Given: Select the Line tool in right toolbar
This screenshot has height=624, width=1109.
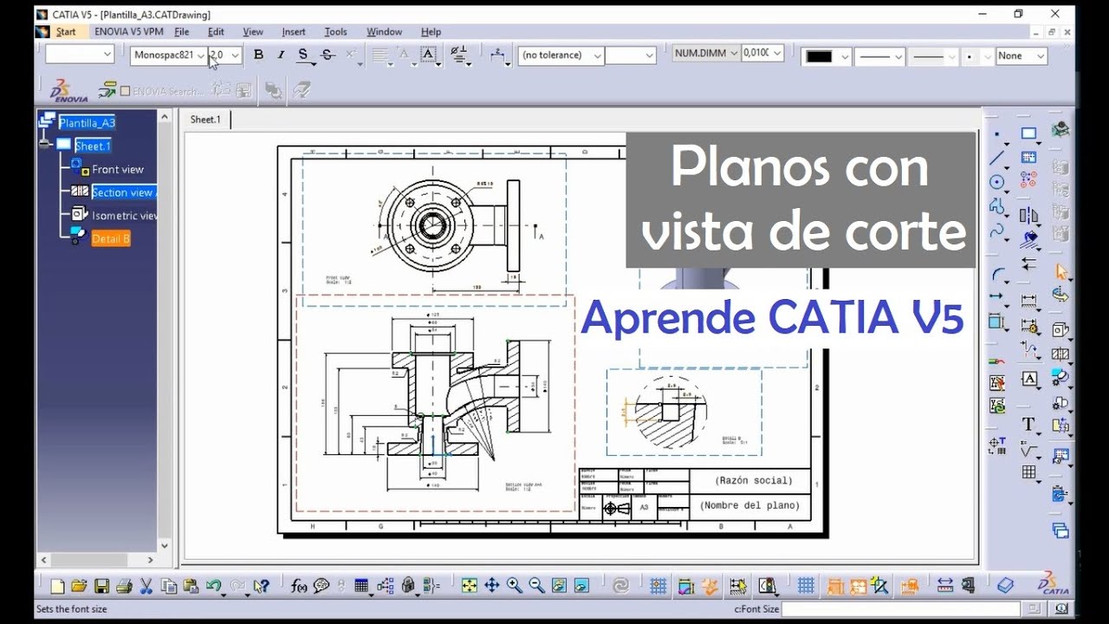Looking at the screenshot, I should [997, 159].
